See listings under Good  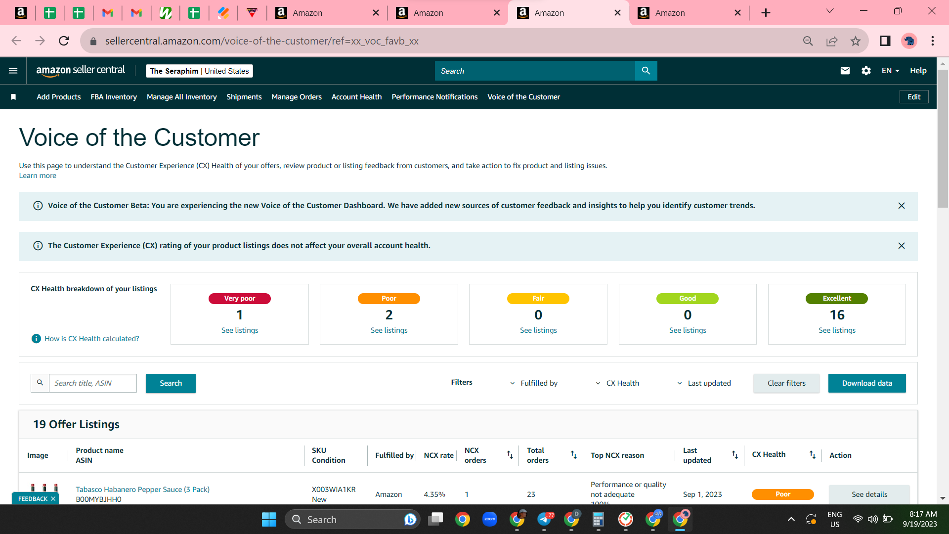point(688,330)
